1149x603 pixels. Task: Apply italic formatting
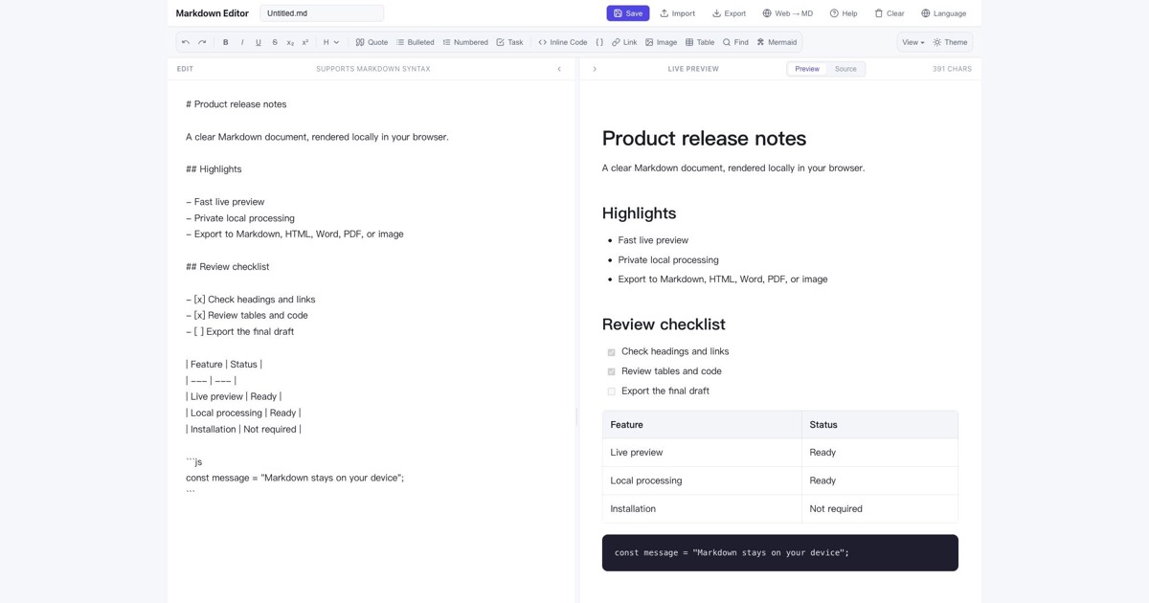(242, 42)
